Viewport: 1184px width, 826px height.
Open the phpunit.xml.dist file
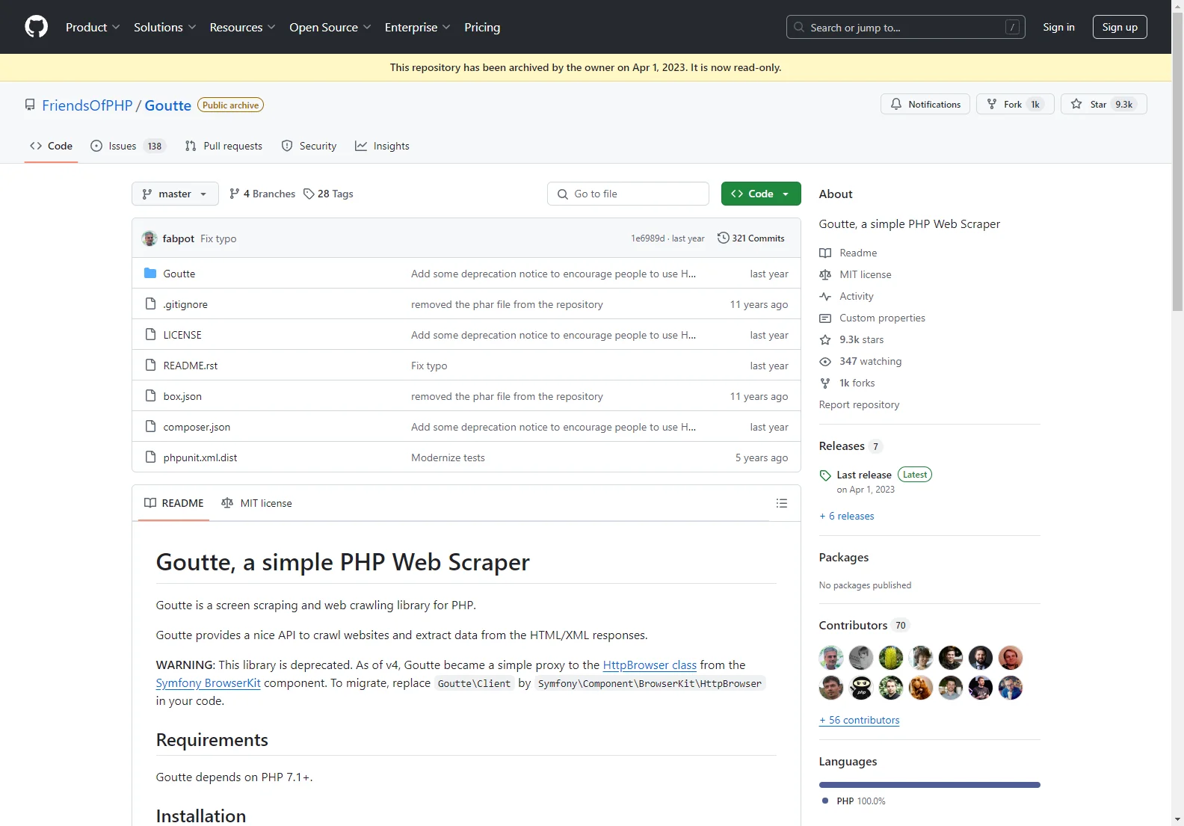click(200, 457)
